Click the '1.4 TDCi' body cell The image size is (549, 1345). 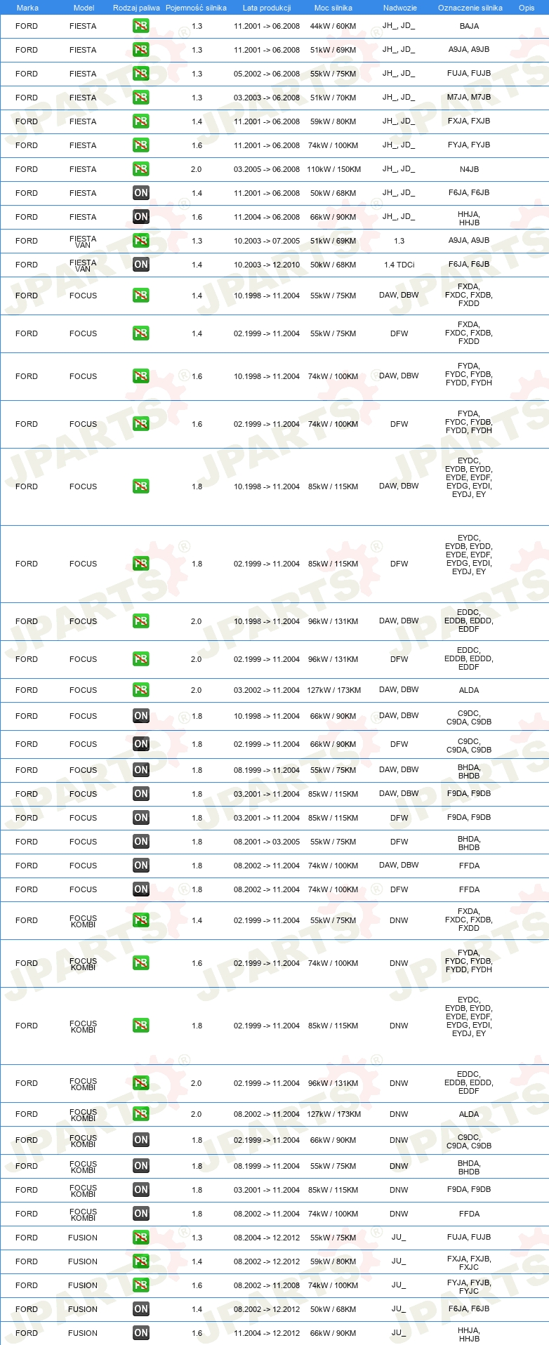(399, 265)
